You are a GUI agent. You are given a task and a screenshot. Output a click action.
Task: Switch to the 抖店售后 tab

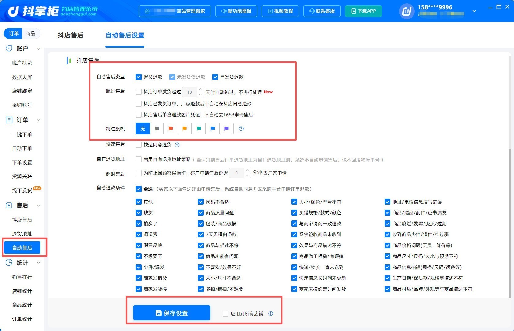71,35
